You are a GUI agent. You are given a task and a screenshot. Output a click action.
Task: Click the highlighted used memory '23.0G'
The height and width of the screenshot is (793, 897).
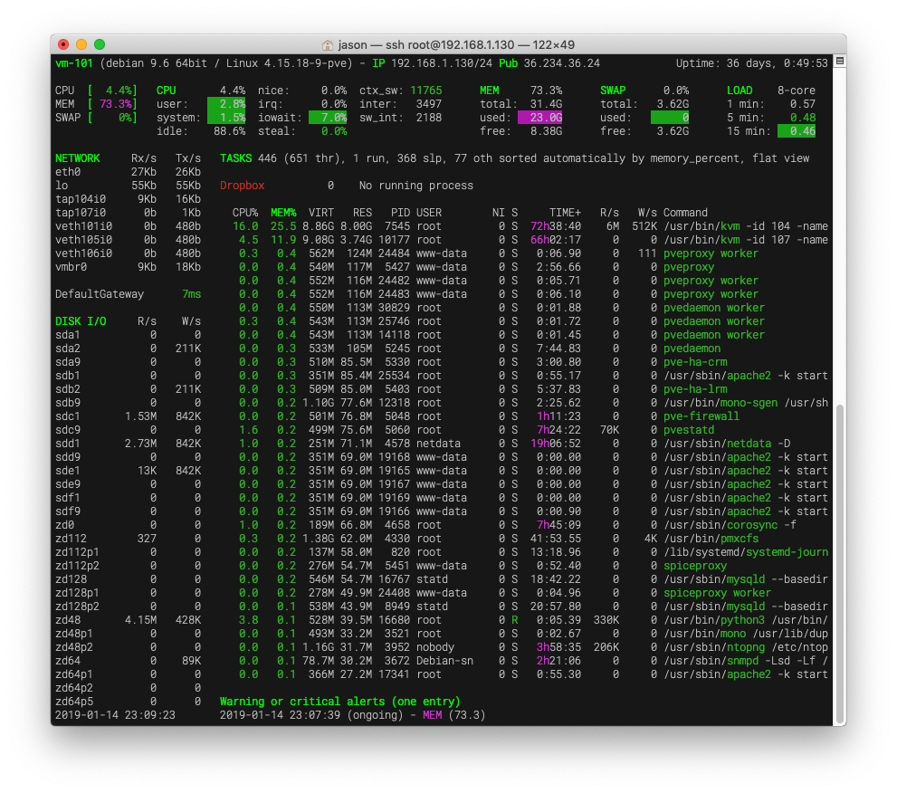540,118
